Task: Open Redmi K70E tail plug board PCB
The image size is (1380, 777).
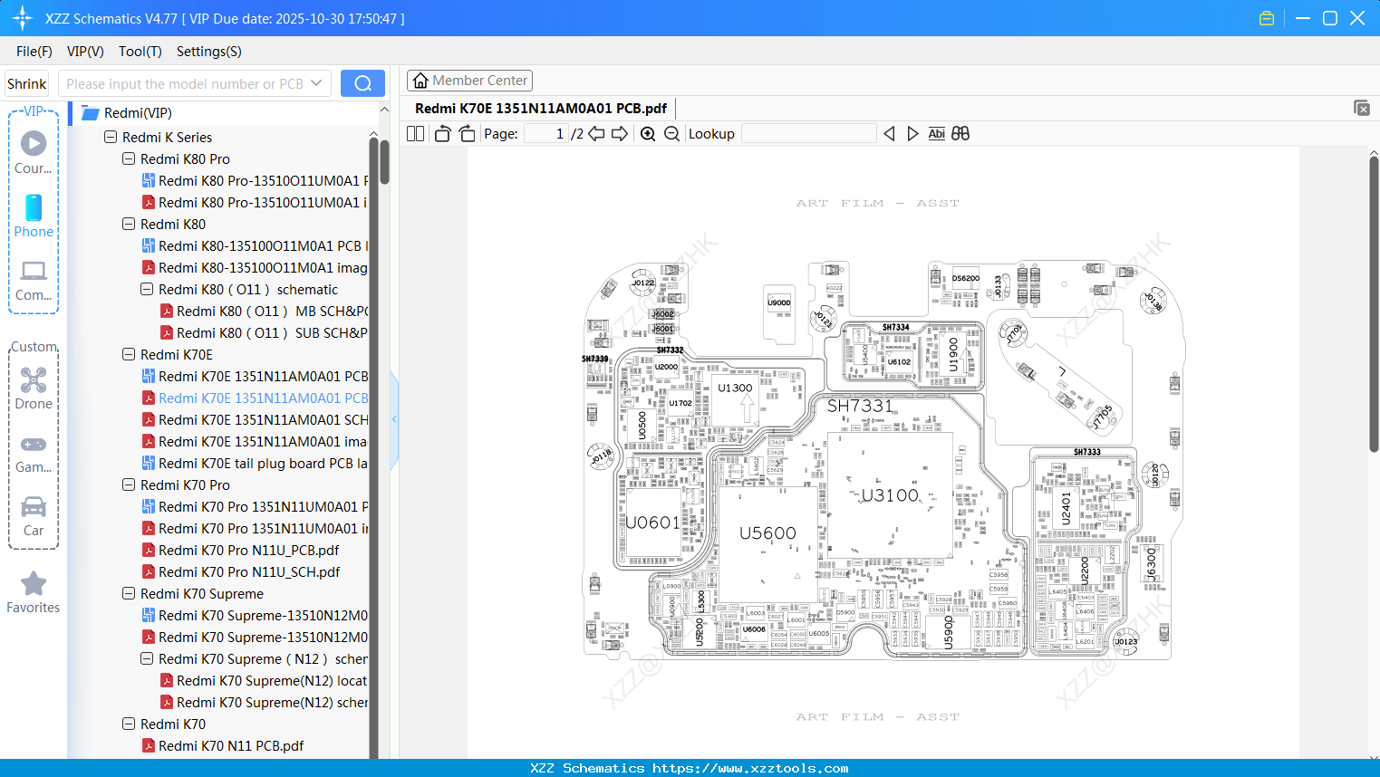Action: [256, 463]
